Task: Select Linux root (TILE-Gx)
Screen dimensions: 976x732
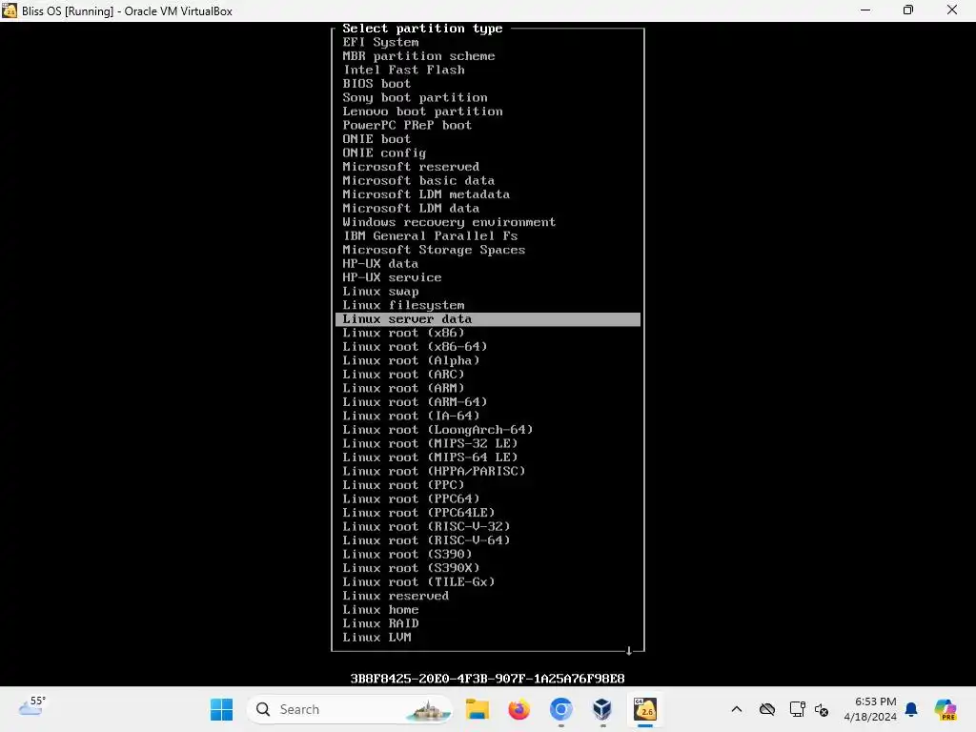Action: pyautogui.click(x=418, y=582)
